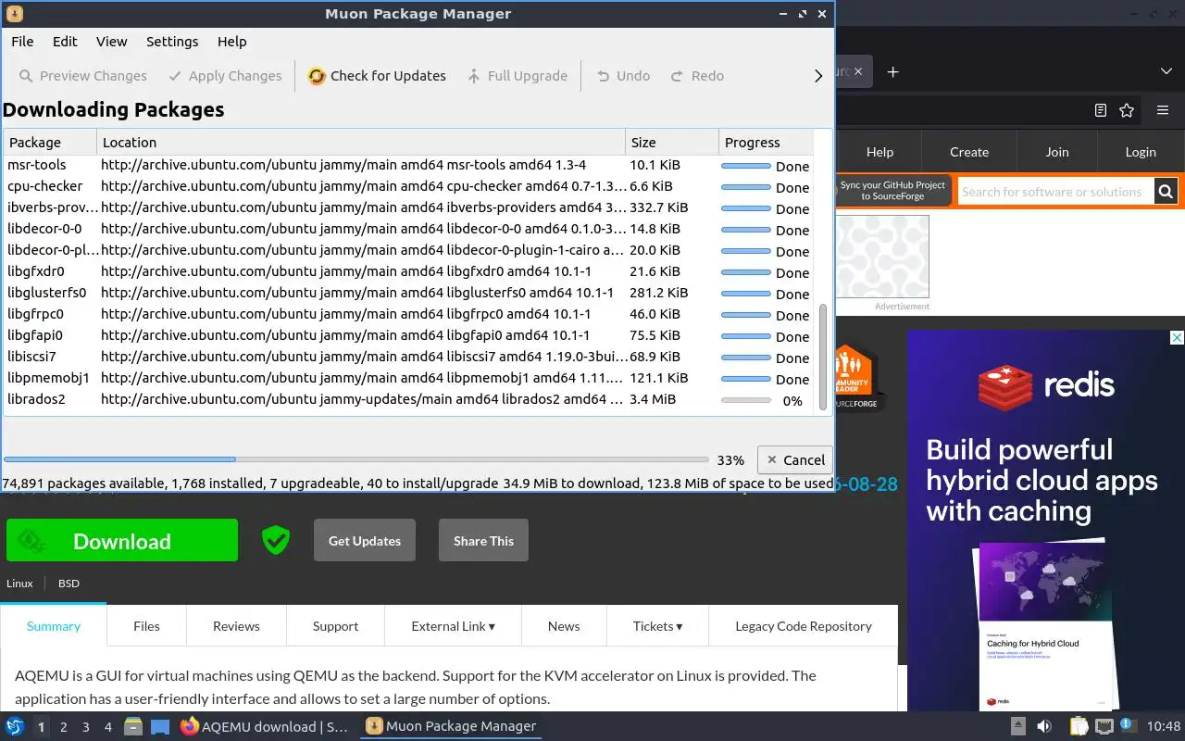Image resolution: width=1185 pixels, height=741 pixels.
Task: Expand the Muon toolbar overflow chevron
Action: (x=817, y=76)
